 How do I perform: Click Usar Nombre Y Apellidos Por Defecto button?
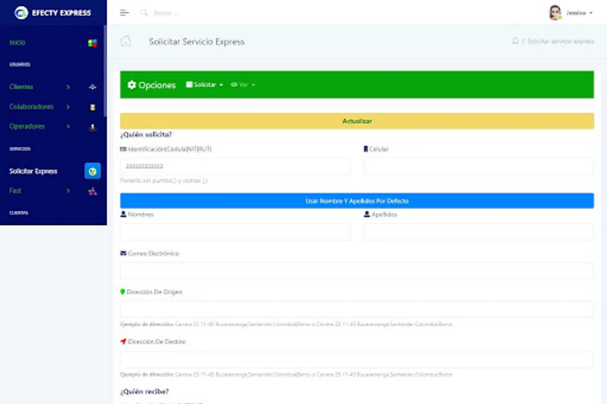[357, 201]
